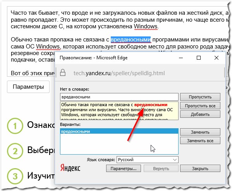This screenshot has height=191, width=232.
Task: Click the tech.yandex.ru address bar URL
Action: pos(119,73)
